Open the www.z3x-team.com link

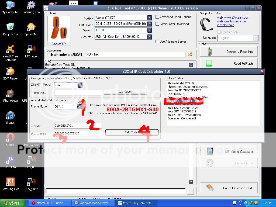tap(233, 18)
